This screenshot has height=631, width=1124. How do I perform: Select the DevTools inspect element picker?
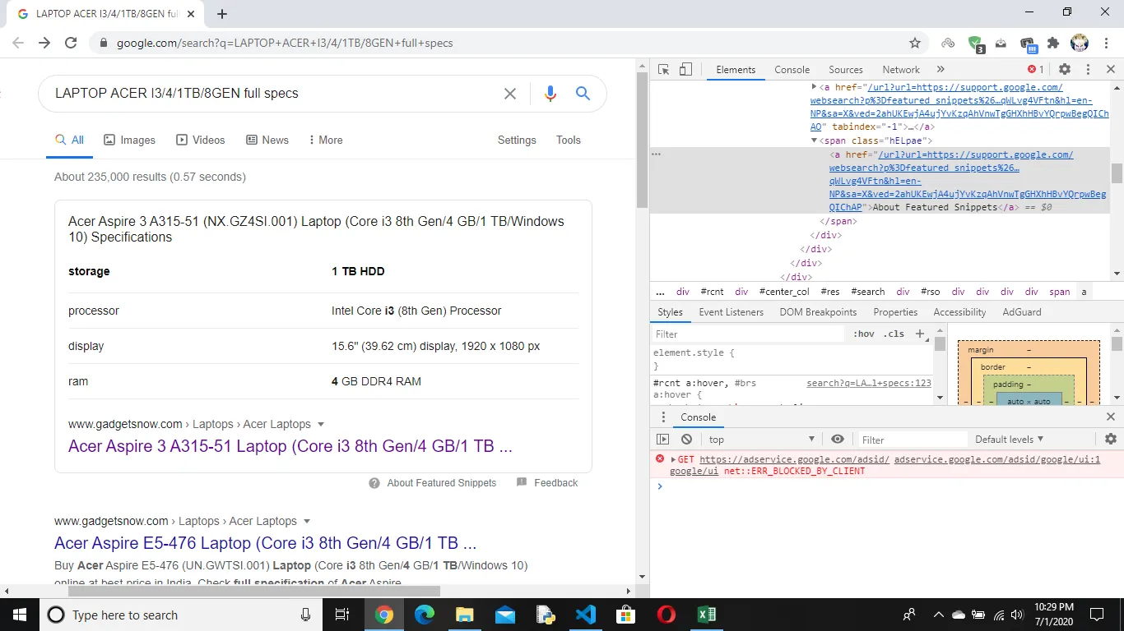664,70
